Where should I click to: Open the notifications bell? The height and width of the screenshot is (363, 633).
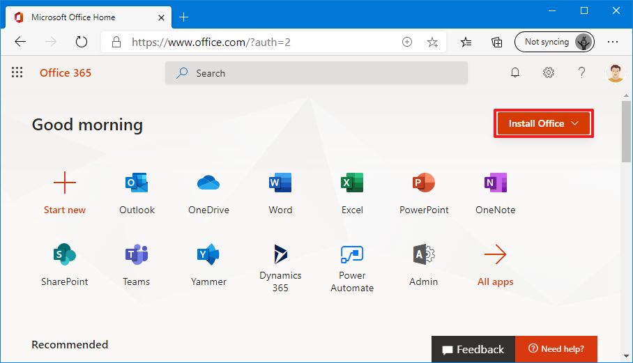515,72
